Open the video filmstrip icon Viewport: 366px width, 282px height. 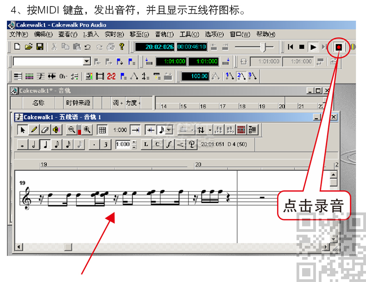[x=100, y=76]
